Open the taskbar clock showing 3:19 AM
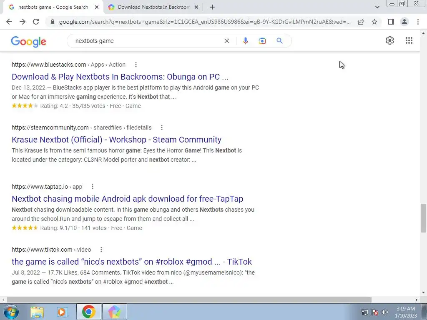427x320 pixels. tap(406, 312)
